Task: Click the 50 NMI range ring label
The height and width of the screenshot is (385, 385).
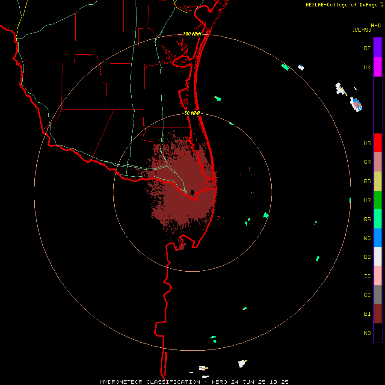Action: pyautogui.click(x=192, y=113)
